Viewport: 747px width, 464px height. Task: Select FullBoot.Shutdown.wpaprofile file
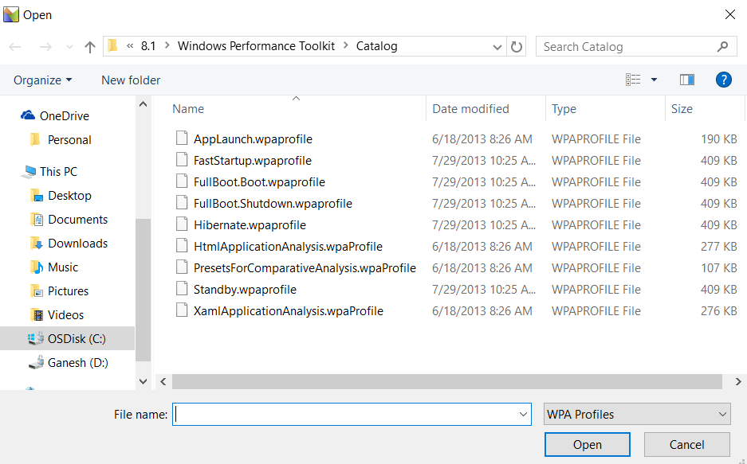(273, 204)
